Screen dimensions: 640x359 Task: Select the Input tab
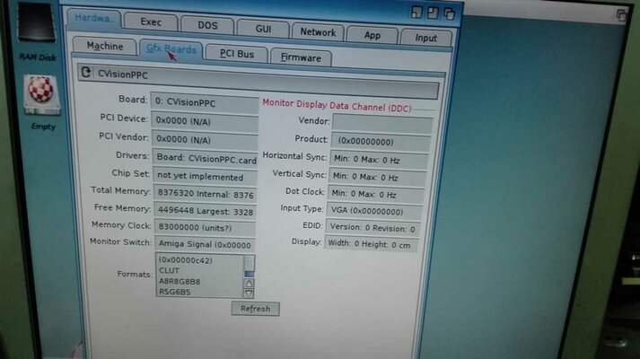pyautogui.click(x=425, y=38)
